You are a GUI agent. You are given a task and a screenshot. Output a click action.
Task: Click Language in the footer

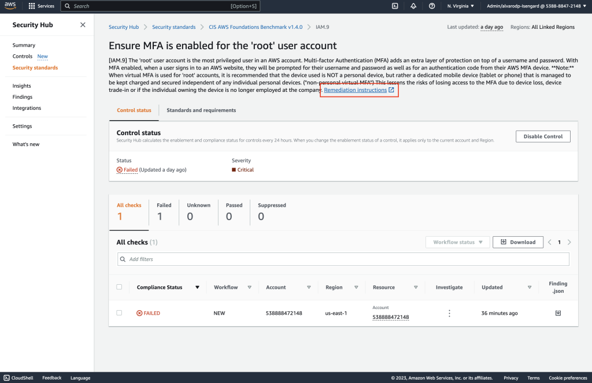[x=80, y=378]
